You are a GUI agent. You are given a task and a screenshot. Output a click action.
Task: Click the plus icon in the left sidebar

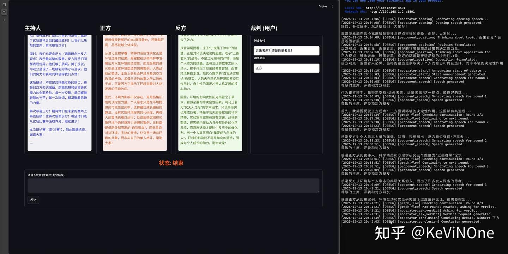4,20
